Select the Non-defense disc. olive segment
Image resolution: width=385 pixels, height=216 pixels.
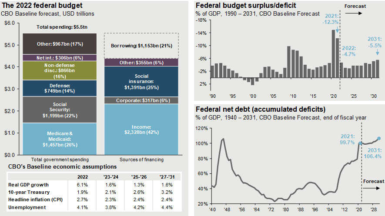[60, 70]
